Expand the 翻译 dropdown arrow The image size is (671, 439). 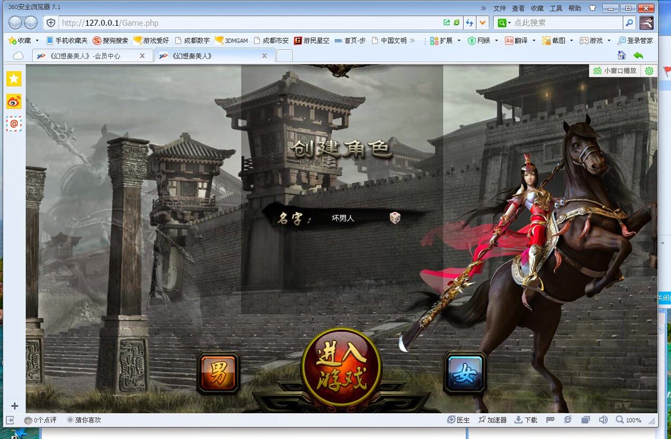pos(534,40)
